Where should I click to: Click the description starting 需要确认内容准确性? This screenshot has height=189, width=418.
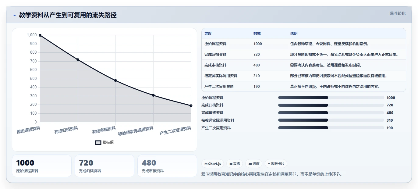(326, 65)
